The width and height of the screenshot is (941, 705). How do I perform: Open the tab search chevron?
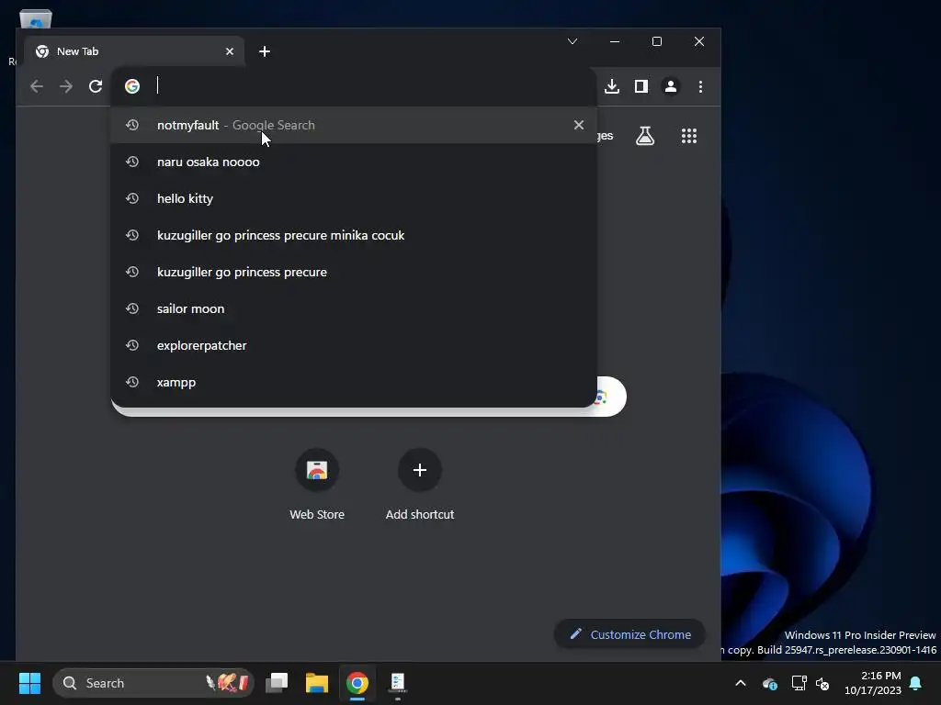[x=573, y=41]
